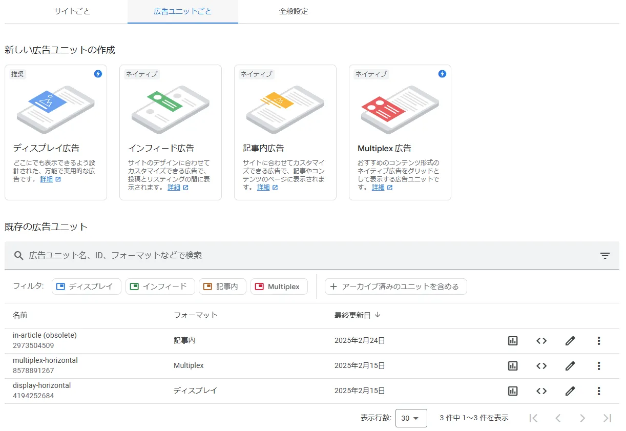This screenshot has height=431, width=626.
Task: Go to first page of results
Action: click(533, 418)
